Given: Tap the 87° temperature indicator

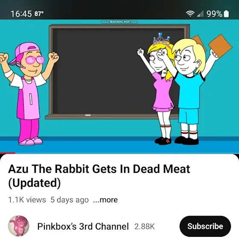Looking at the screenshot, I should 39,14.
